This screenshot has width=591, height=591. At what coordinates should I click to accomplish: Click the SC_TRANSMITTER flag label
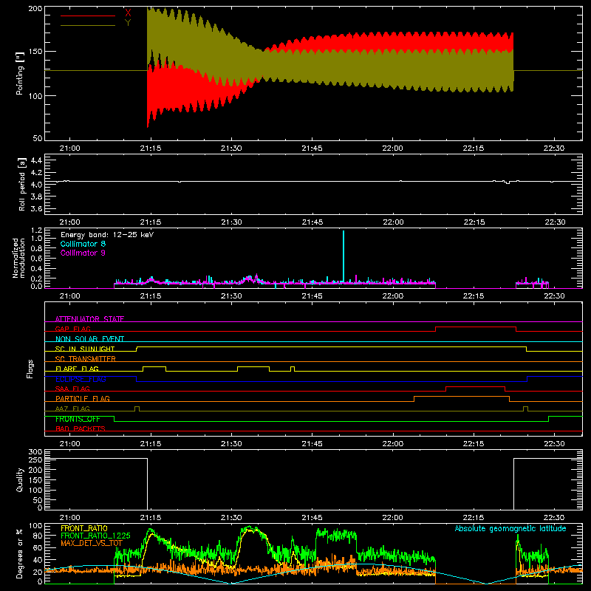(x=86, y=358)
